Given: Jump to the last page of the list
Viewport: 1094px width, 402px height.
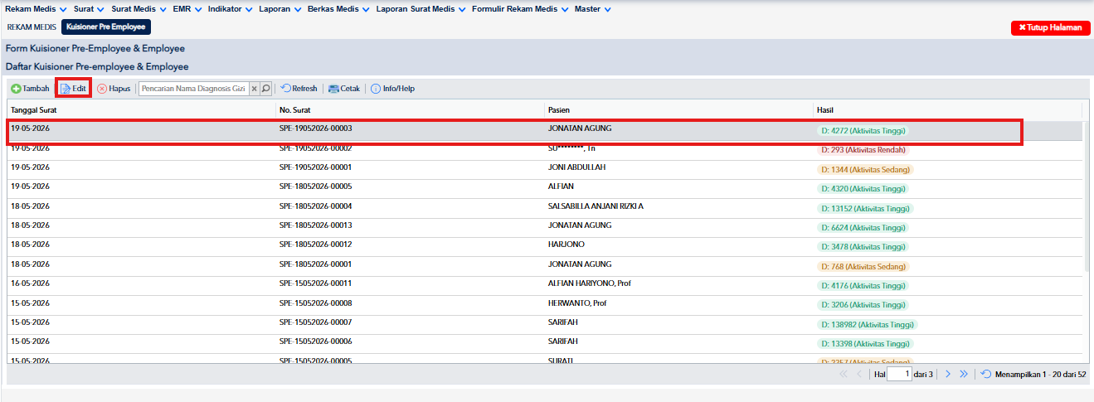Looking at the screenshot, I should coord(963,375).
